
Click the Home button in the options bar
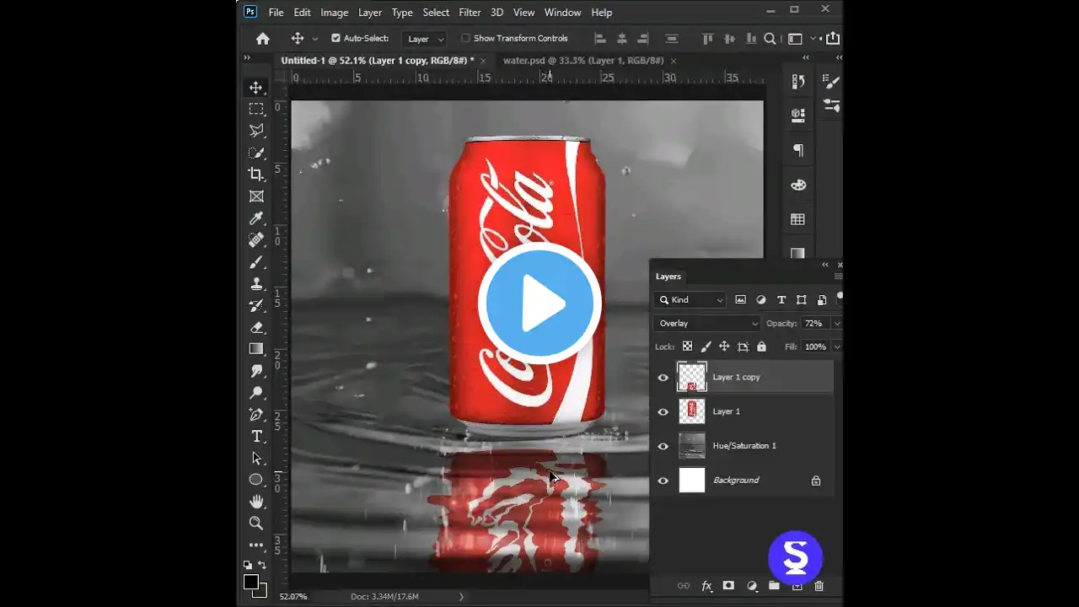(262, 38)
